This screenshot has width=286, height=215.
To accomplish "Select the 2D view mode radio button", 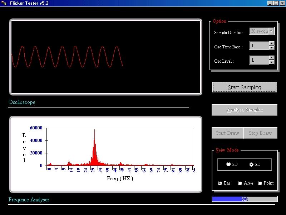I will point(251,164).
